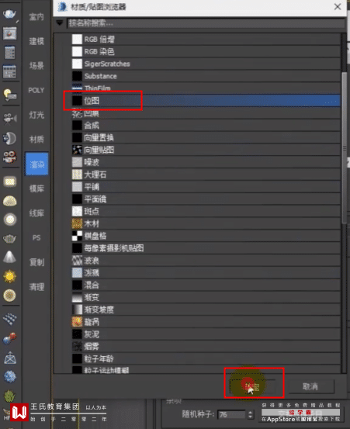Click the map list vertical scrollbar
The width and height of the screenshot is (350, 429).
[x=345, y=147]
